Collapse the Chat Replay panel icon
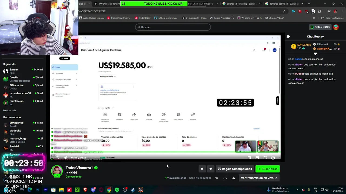Image resolution: width=346 pixels, height=194 pixels. tap(288, 36)
